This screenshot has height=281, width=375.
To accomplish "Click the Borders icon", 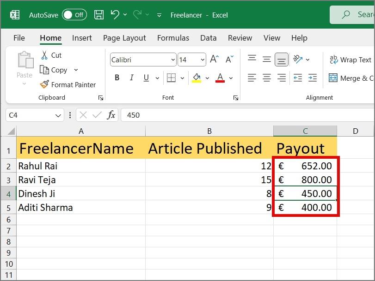I will coord(171,78).
